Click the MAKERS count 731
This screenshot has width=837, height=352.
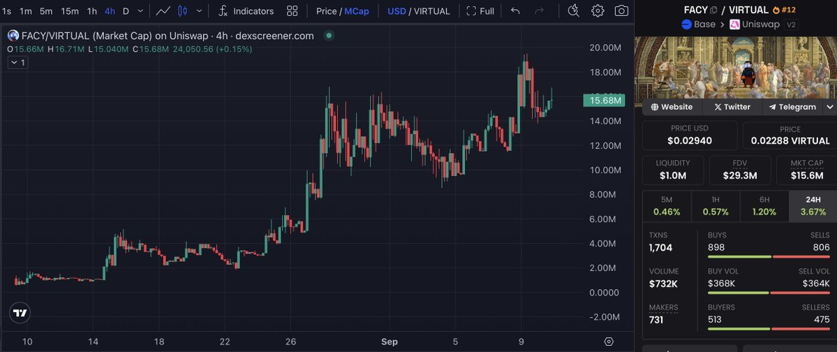point(657,320)
